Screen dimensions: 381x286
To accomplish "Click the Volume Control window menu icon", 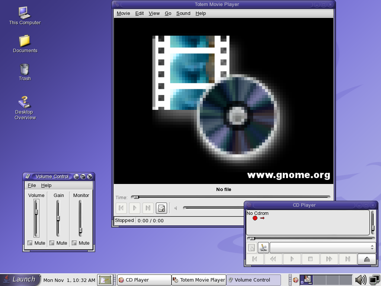I will 28,176.
